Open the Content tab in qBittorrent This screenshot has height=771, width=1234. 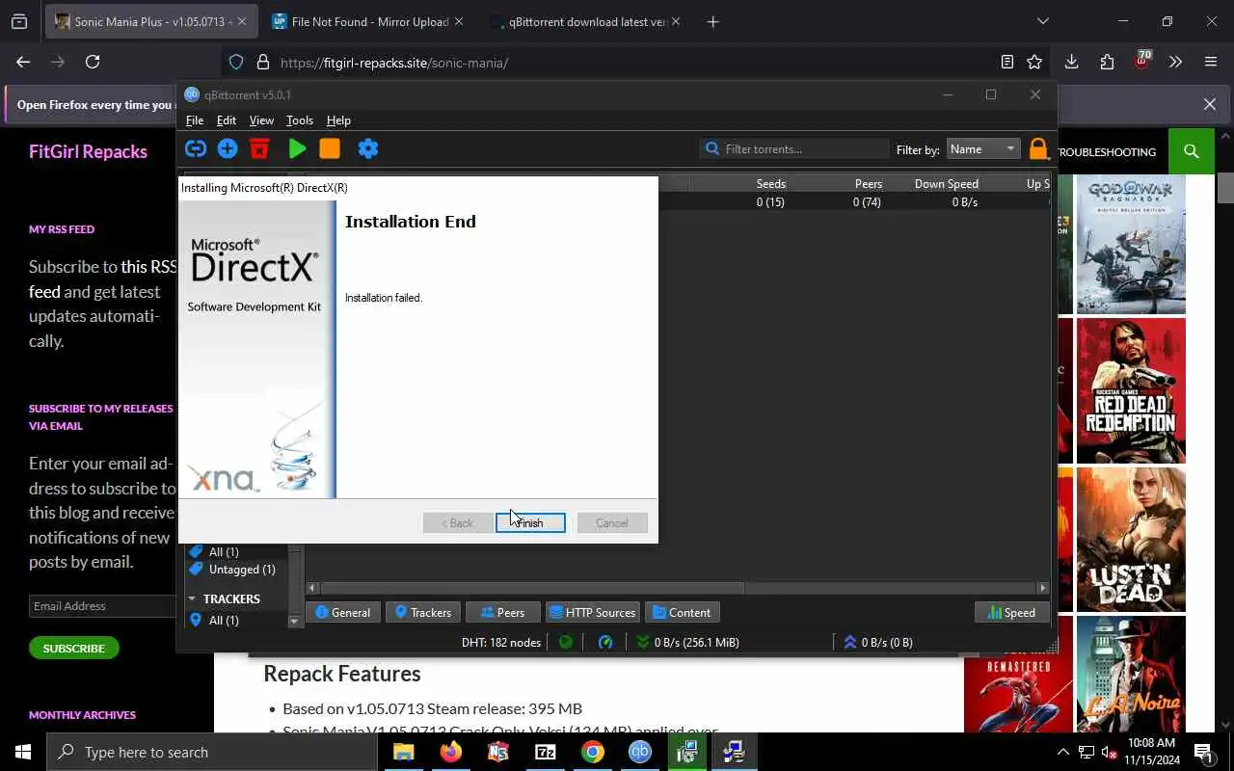coord(682,612)
